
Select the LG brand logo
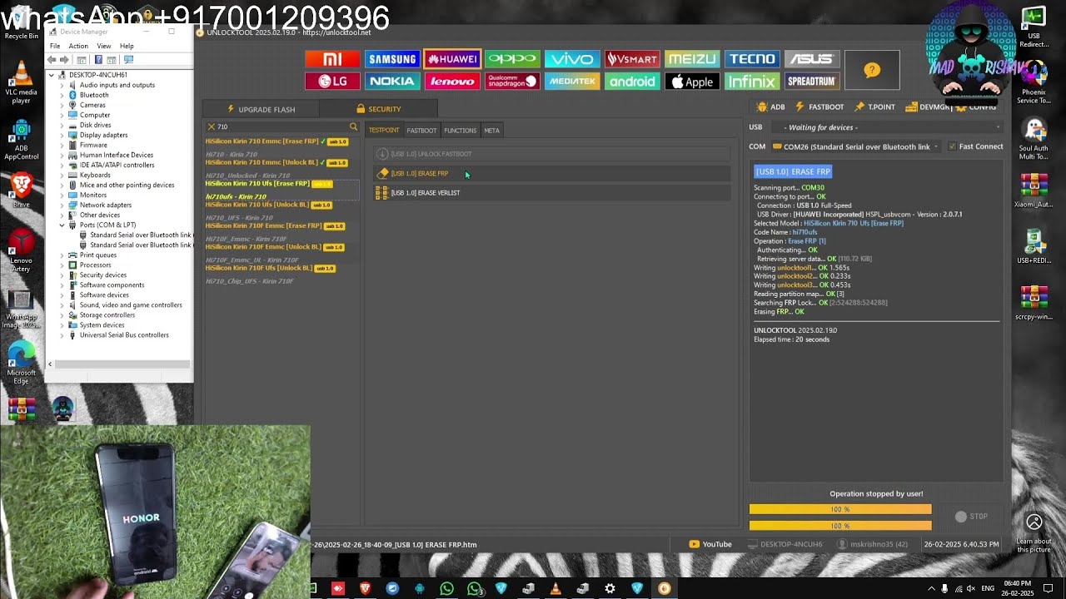pos(332,82)
